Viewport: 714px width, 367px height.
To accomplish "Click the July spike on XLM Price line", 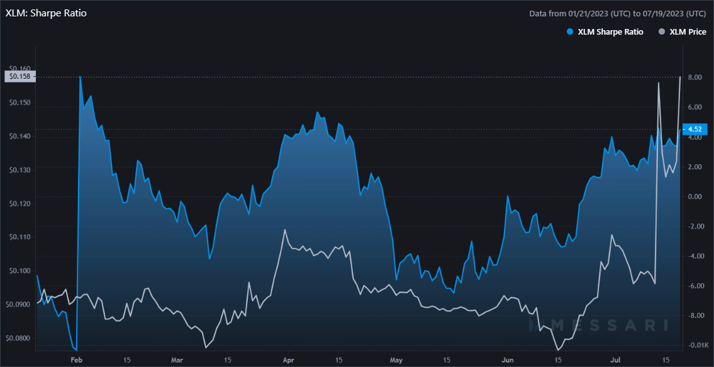I will 659,84.
